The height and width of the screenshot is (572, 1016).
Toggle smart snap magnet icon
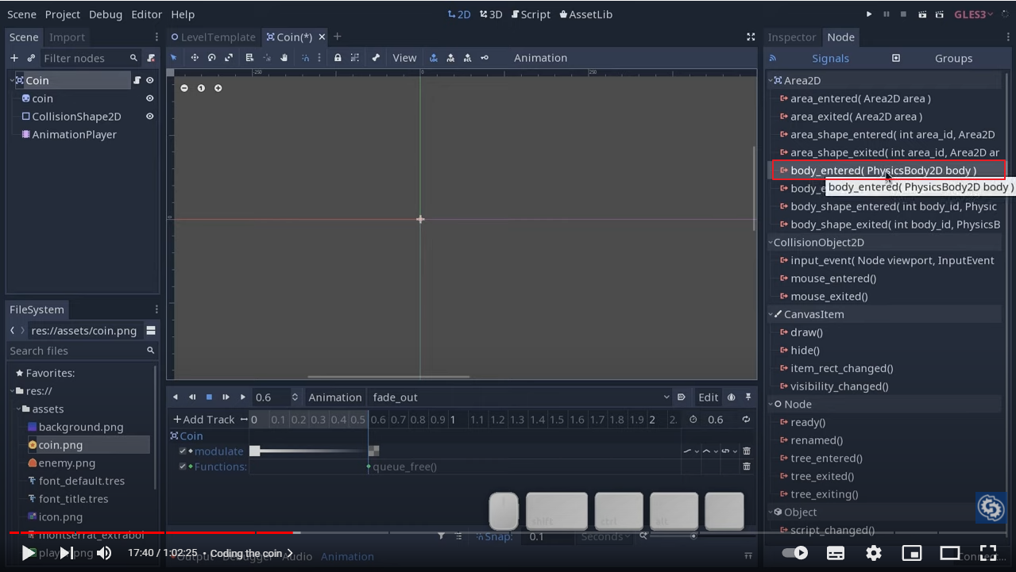click(305, 58)
